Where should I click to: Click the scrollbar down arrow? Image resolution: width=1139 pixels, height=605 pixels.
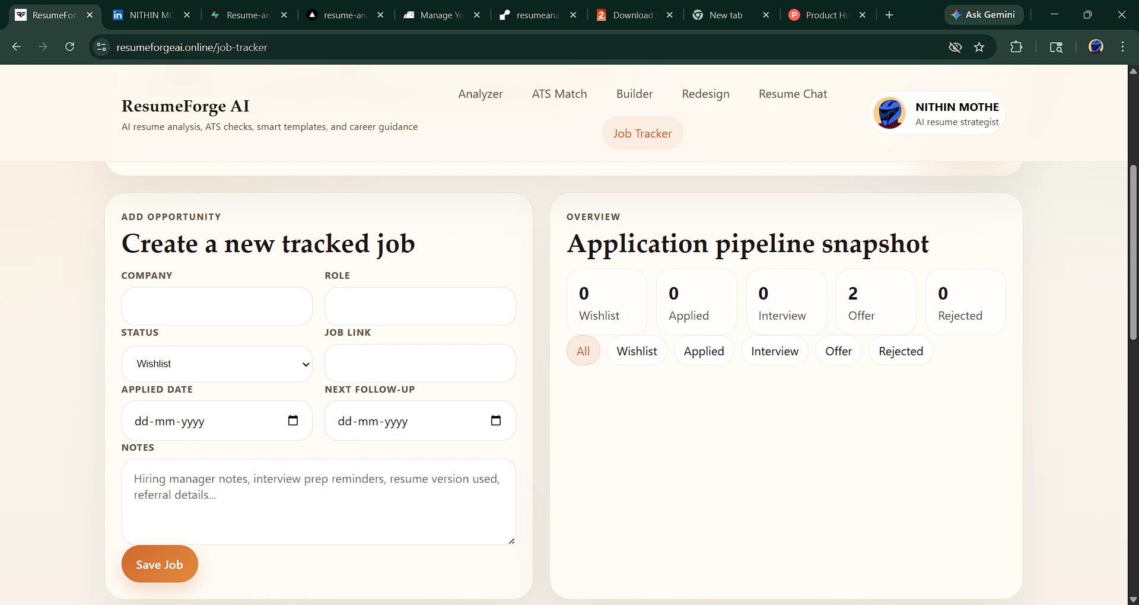(x=1133, y=599)
